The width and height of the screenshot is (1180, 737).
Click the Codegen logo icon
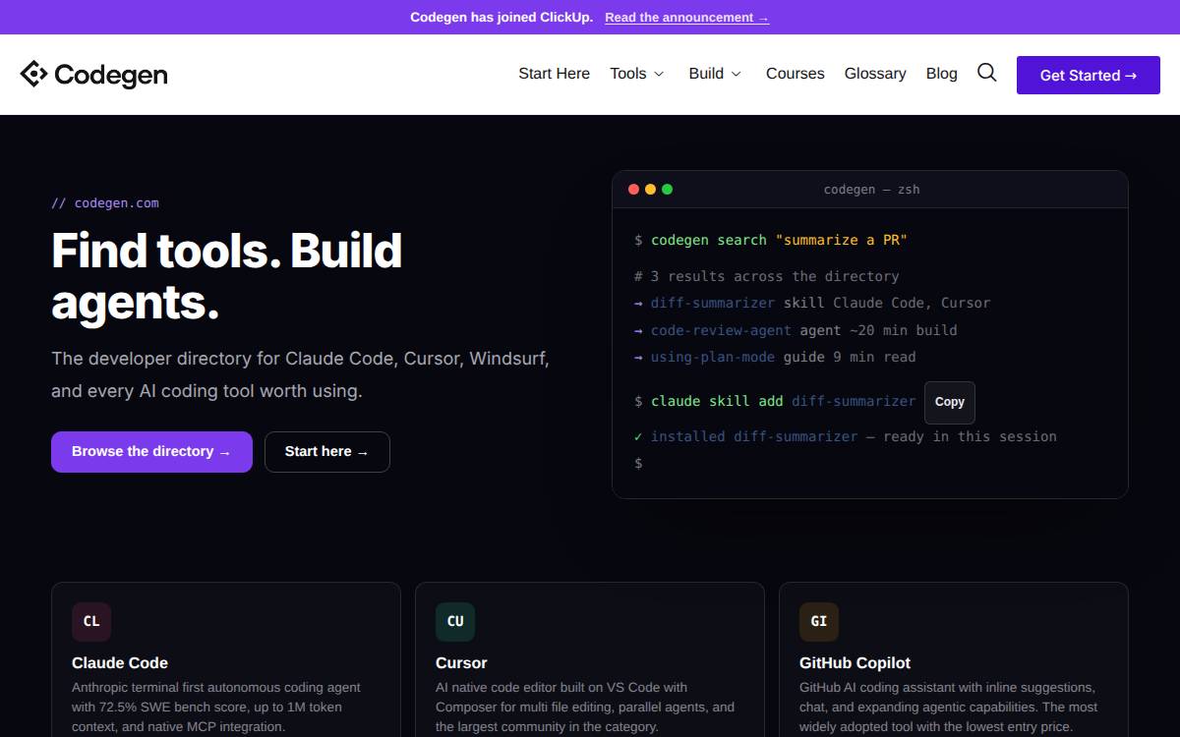click(x=33, y=74)
